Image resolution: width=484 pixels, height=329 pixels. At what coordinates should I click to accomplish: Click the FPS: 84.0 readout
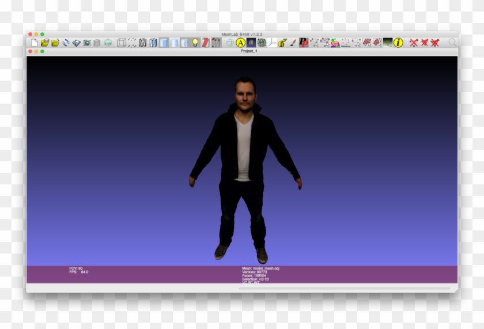[79, 272]
